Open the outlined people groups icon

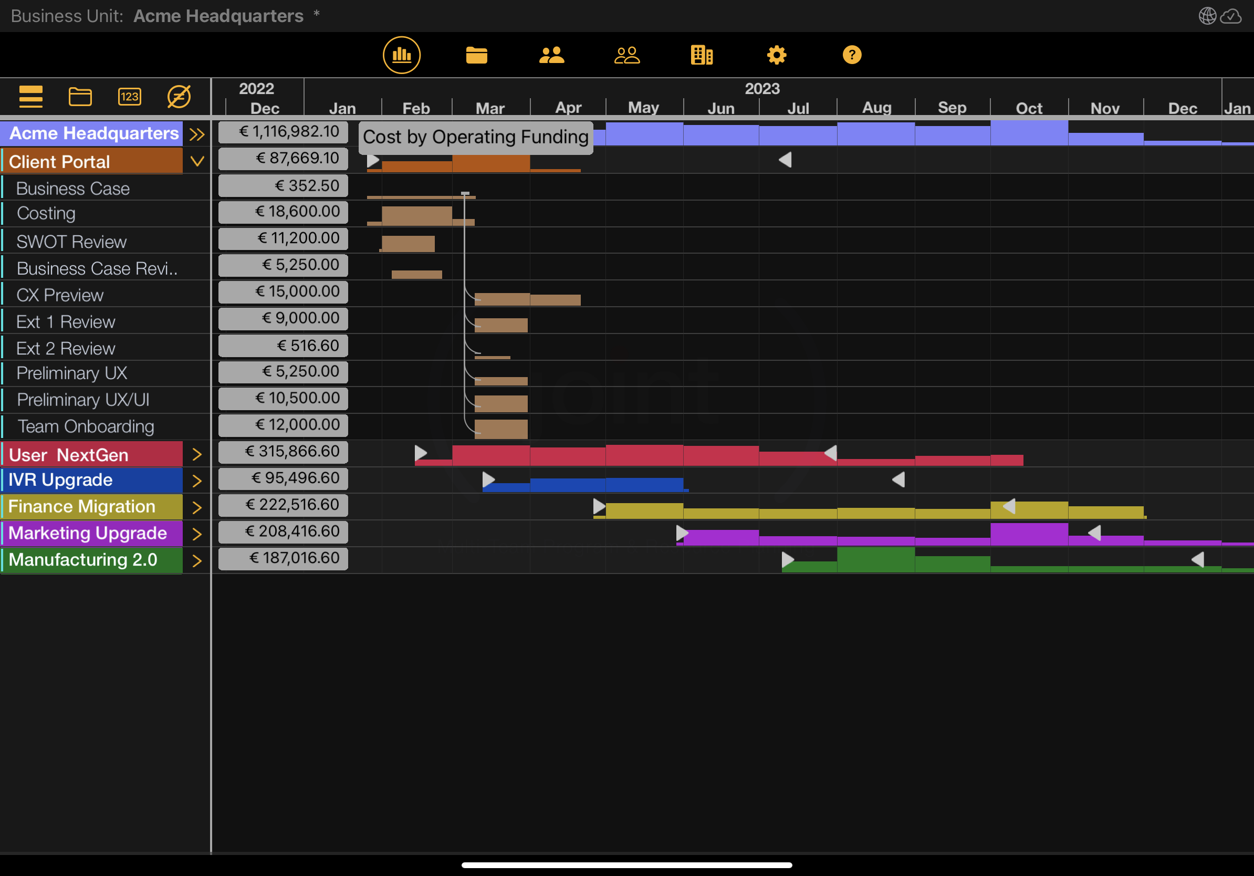click(x=626, y=55)
